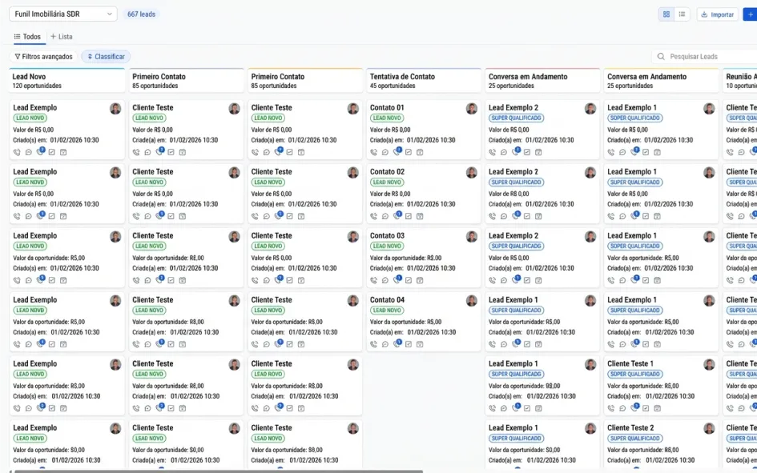Click the LEAD NOVO tag on Contato 01
The height and width of the screenshot is (473, 757).
coord(387,118)
